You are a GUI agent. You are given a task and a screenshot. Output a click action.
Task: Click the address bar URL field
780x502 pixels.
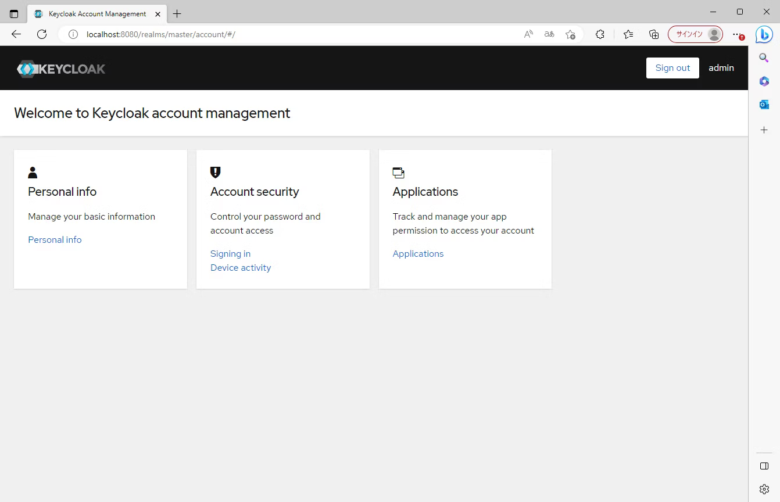291,34
